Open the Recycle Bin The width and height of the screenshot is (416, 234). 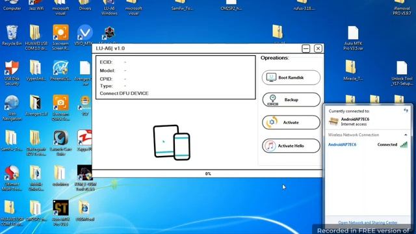coord(12,35)
